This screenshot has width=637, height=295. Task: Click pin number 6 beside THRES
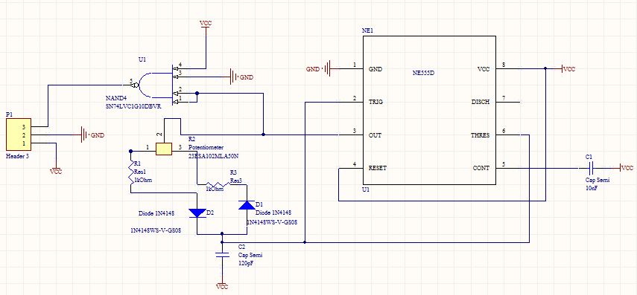click(x=504, y=131)
